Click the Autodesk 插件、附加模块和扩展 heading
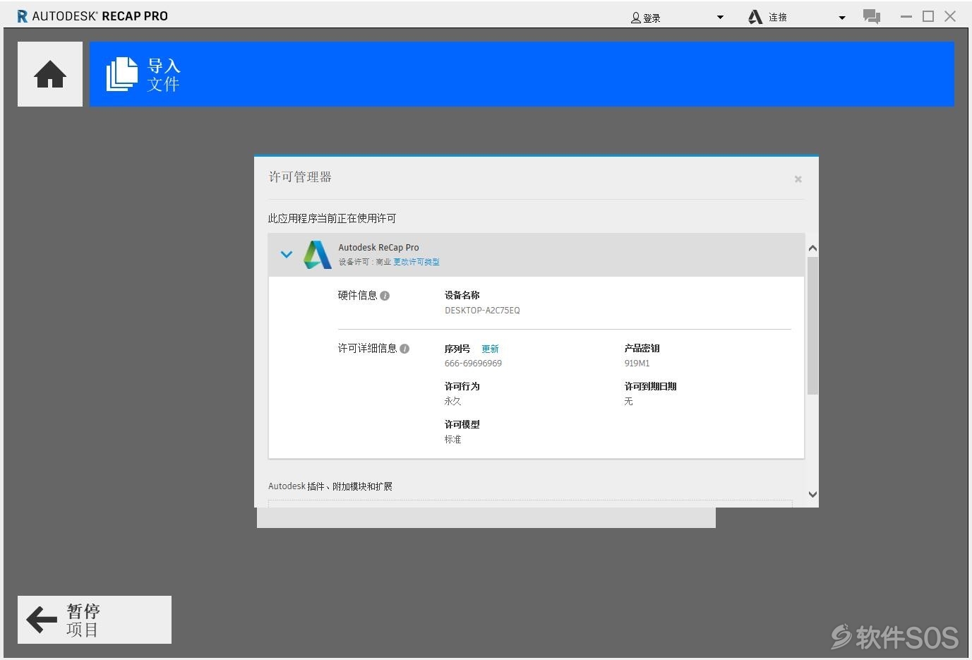972x660 pixels. click(x=330, y=486)
